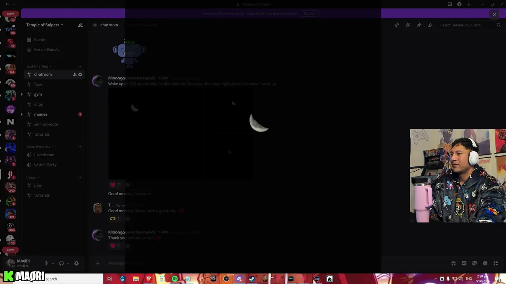Viewport: 506px width, 284px height.
Task: Add a channel to Chess category
Action: click(80, 177)
